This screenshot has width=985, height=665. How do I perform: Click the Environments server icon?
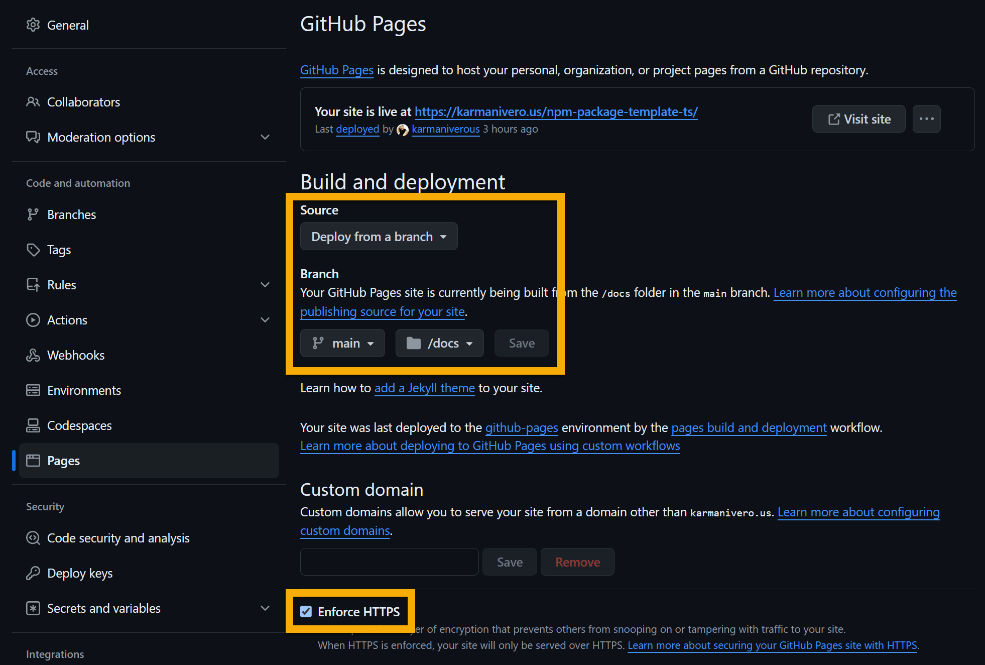tap(33, 390)
